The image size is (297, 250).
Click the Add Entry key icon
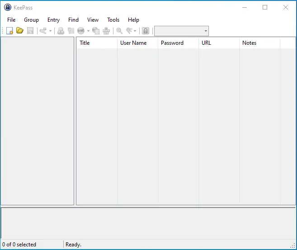click(43, 31)
